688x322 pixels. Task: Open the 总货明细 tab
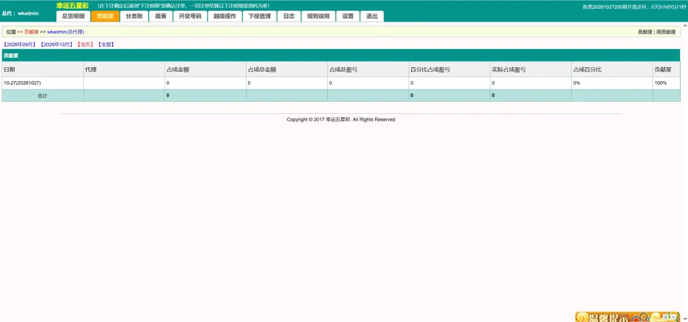[x=73, y=16]
